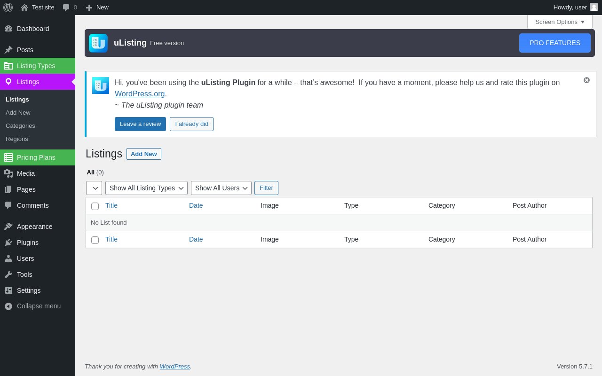Check the select-all box in table footer

click(x=95, y=240)
